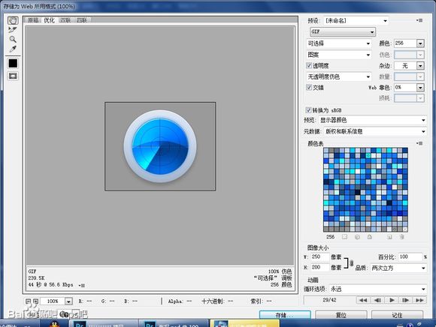Viewport: 436px width, 327px height.
Task: Click the zoom out minus icon
Action: point(28,301)
